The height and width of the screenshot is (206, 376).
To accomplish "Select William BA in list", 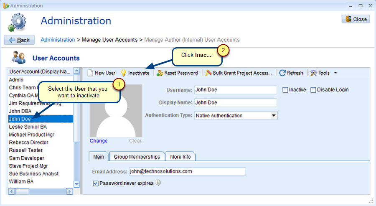I will click(x=41, y=181).
